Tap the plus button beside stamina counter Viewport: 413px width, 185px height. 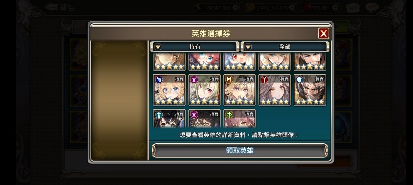[235, 7]
